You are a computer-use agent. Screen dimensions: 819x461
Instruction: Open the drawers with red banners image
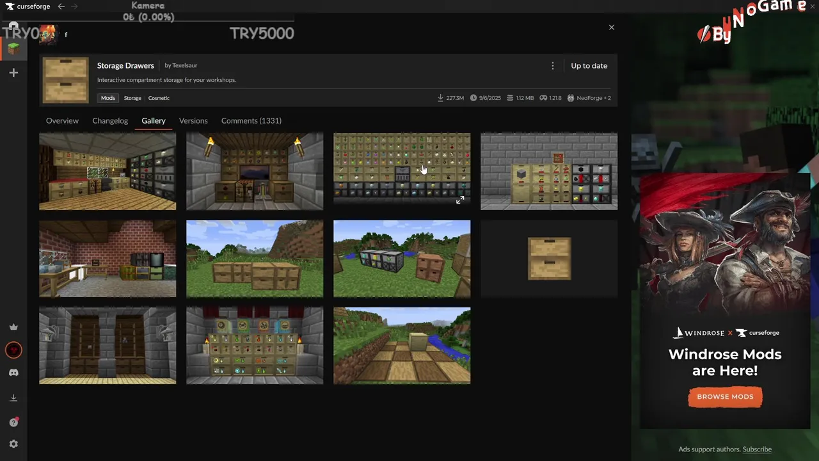pyautogui.click(x=255, y=346)
